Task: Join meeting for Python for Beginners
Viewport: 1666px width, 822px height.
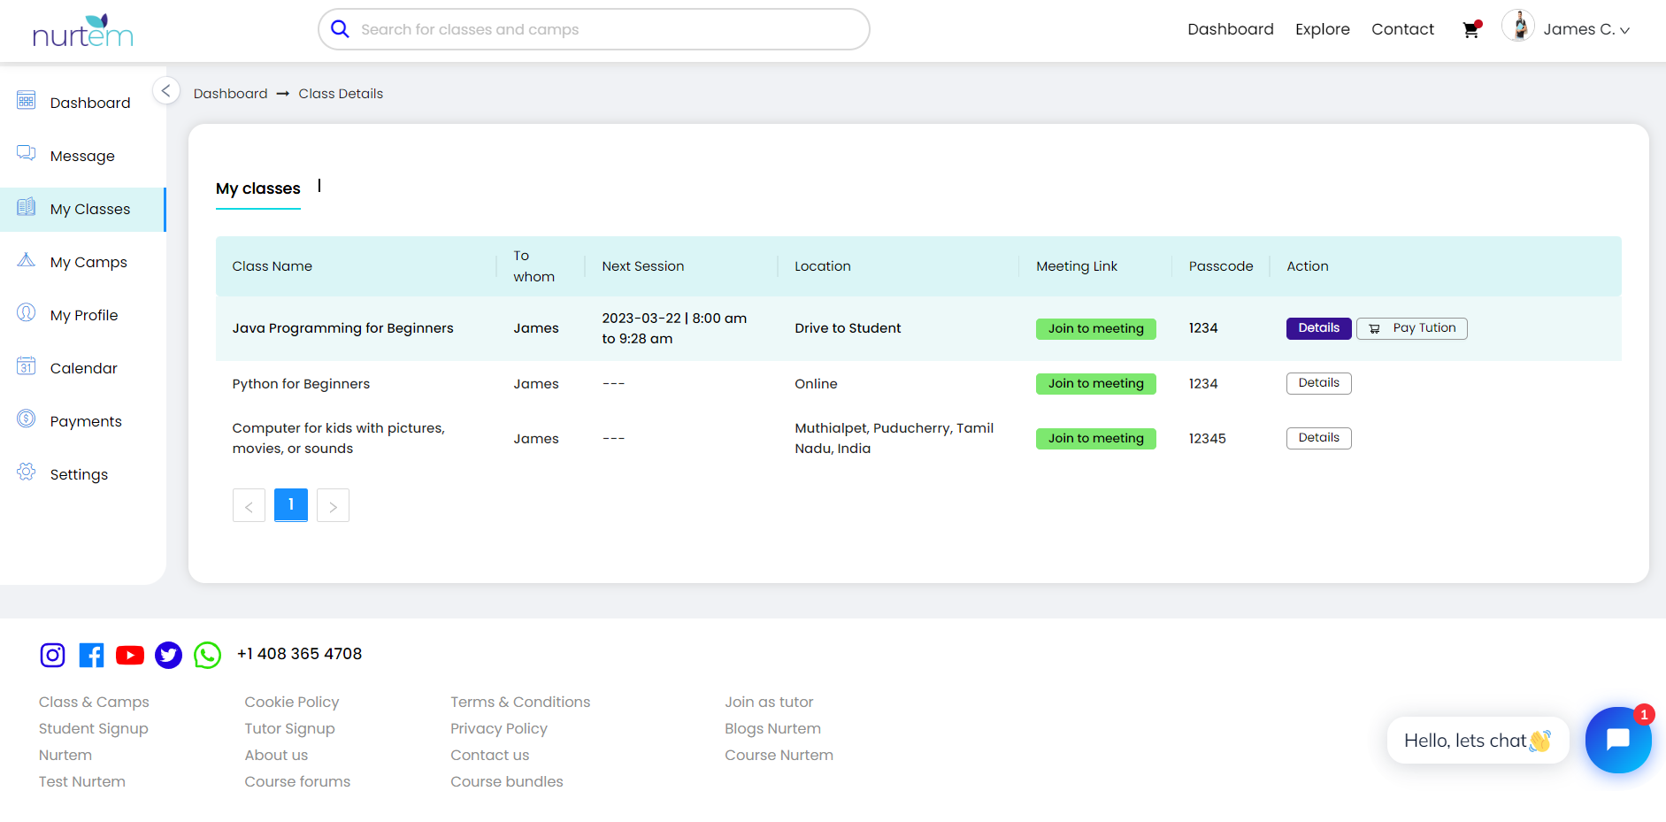Action: [1095, 383]
